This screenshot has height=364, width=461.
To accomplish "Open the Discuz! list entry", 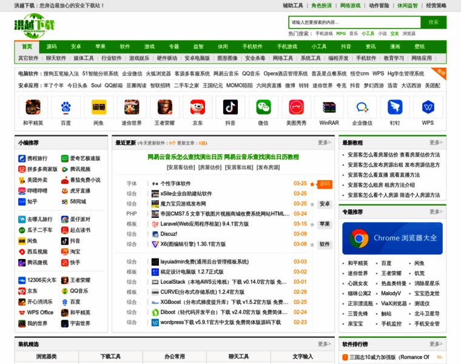I will [x=169, y=234].
